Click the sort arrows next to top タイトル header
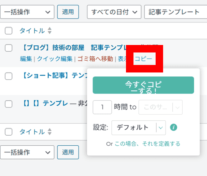 (50, 31)
